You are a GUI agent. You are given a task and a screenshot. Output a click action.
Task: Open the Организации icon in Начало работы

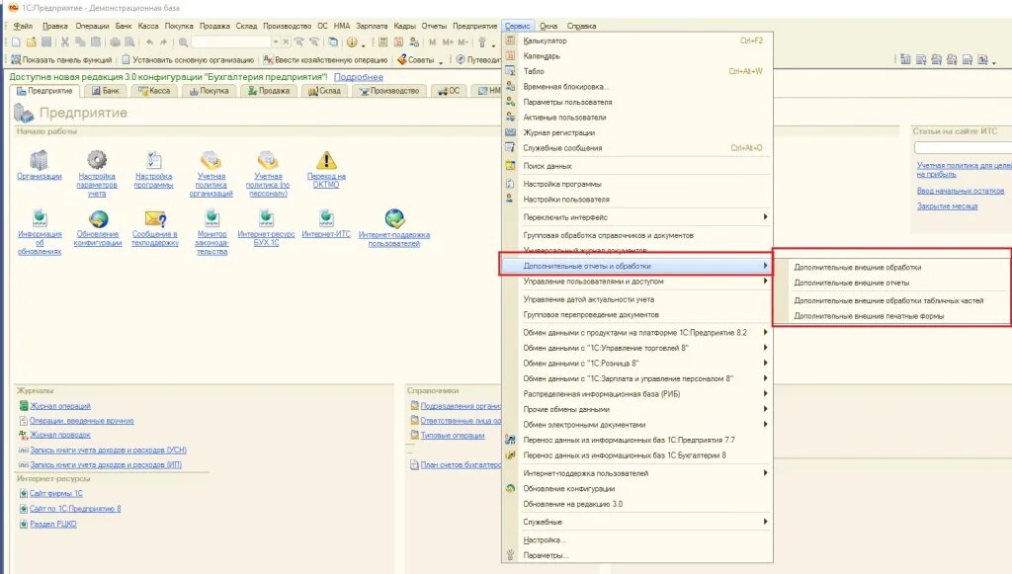[40, 159]
